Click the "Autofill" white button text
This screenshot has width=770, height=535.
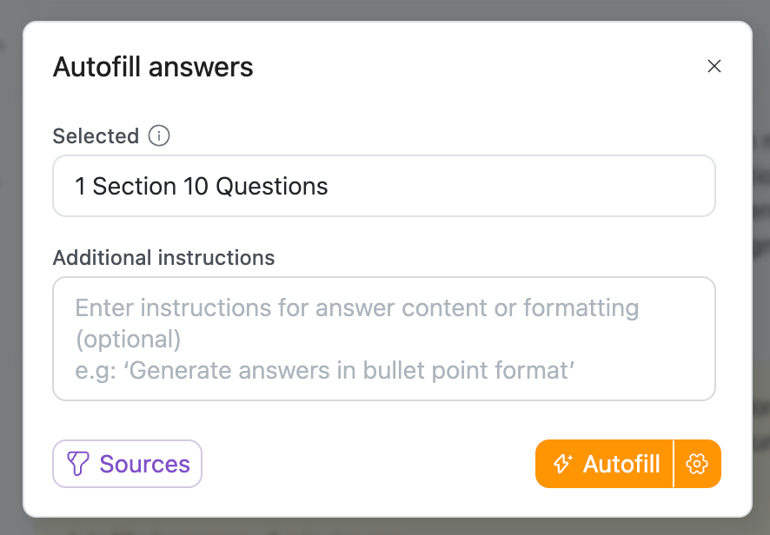[x=621, y=464]
